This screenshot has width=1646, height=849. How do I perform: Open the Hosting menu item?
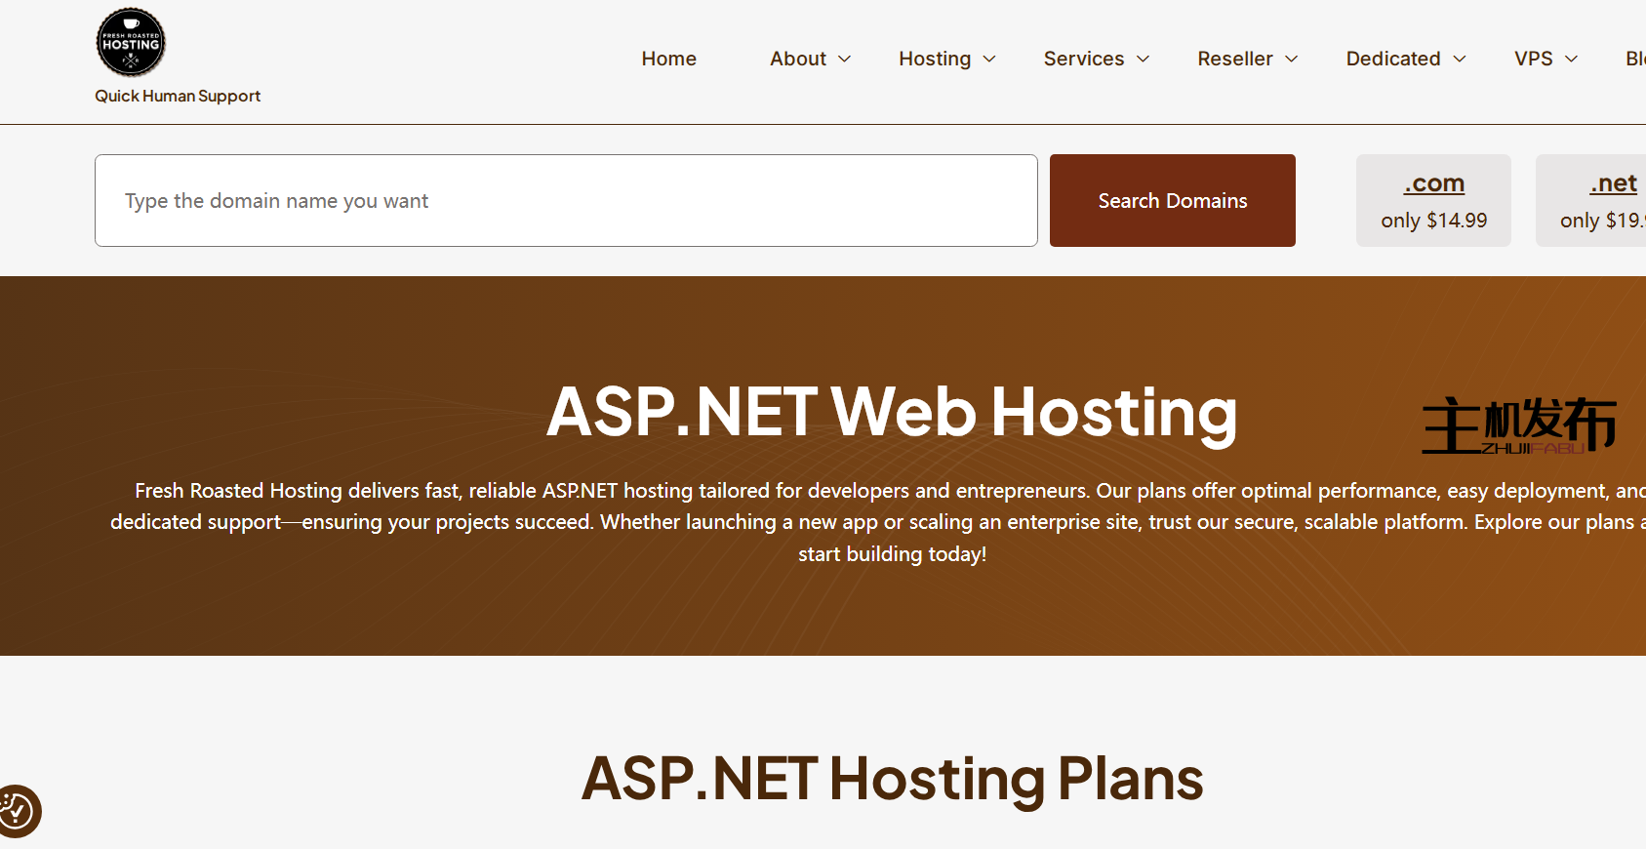934,59
